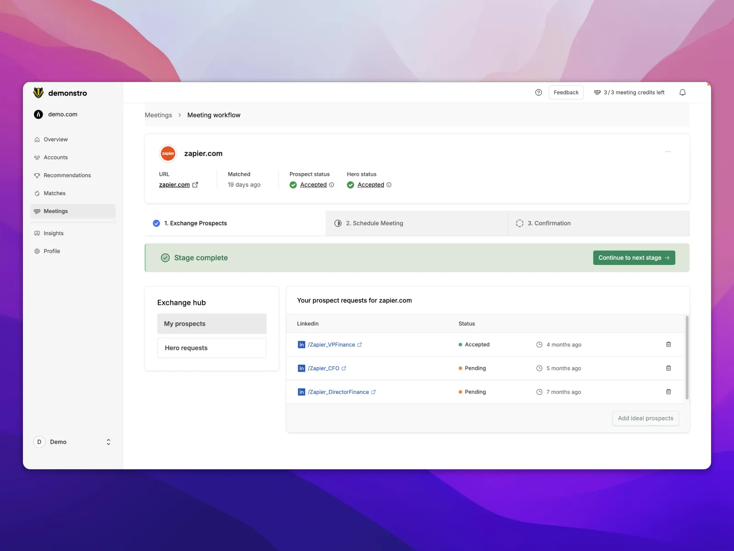Delete the Zapier_CFO prospect row
The image size is (734, 551).
click(668, 368)
